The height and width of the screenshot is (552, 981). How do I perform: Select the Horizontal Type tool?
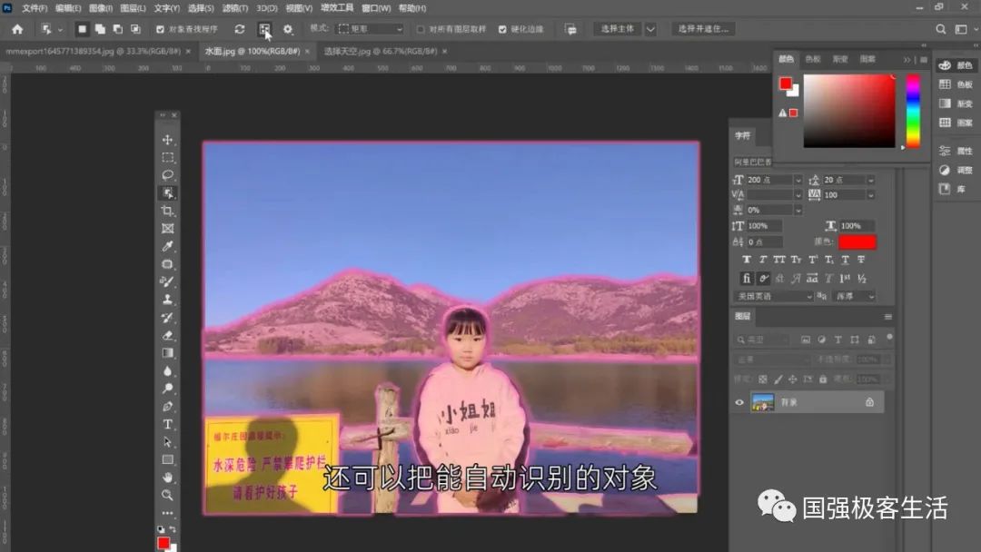pos(167,425)
